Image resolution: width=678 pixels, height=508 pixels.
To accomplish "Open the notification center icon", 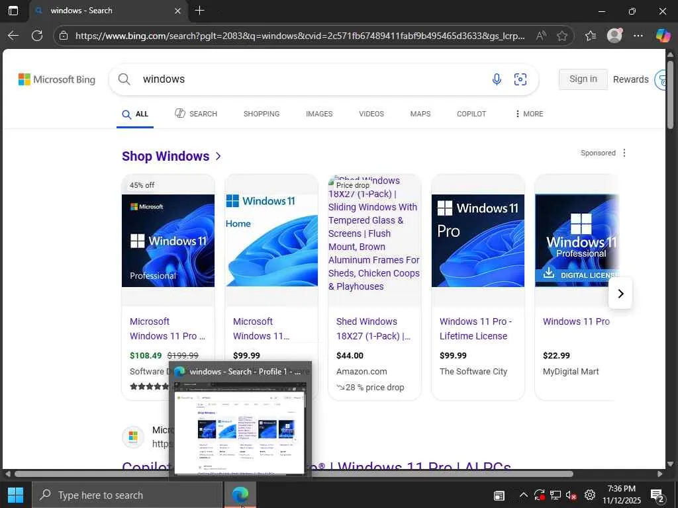I will point(657,495).
